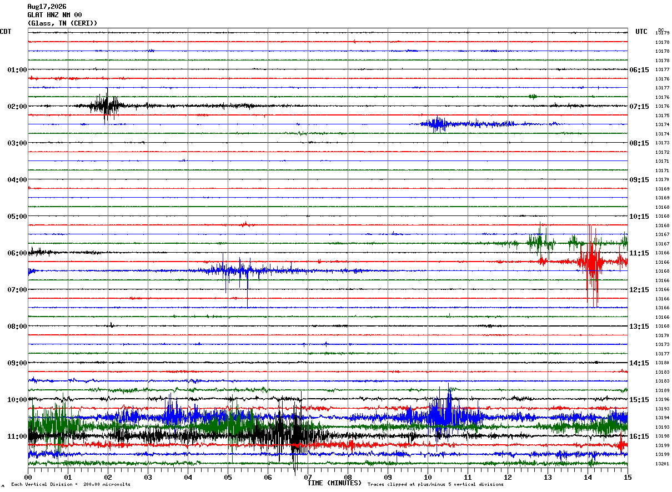Click DC offset value 13194
Screen dimensions: 672x492
662,418
